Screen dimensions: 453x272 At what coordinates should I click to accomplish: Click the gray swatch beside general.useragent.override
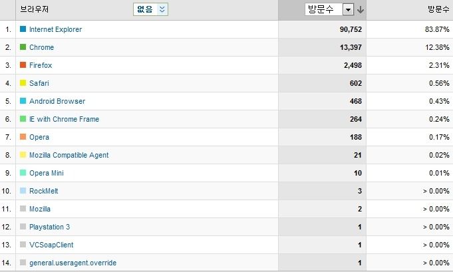[23, 262]
